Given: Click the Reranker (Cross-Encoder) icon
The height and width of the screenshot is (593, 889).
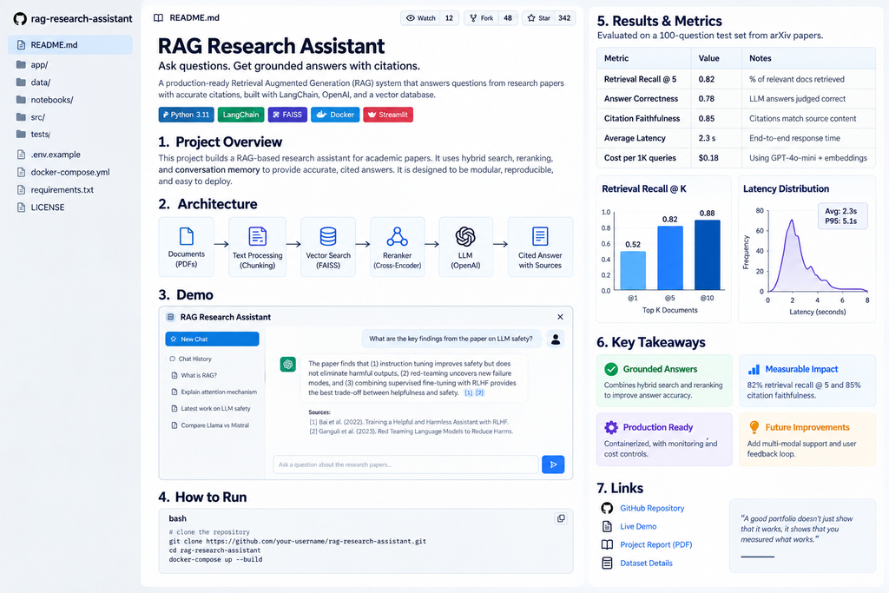Looking at the screenshot, I should pos(398,236).
